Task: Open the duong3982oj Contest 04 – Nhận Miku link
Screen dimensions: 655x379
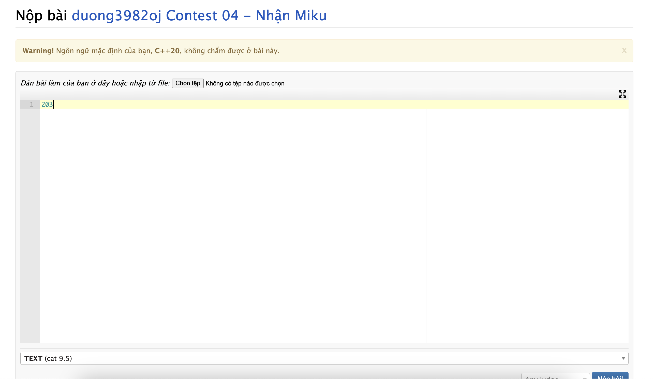Action: (199, 15)
